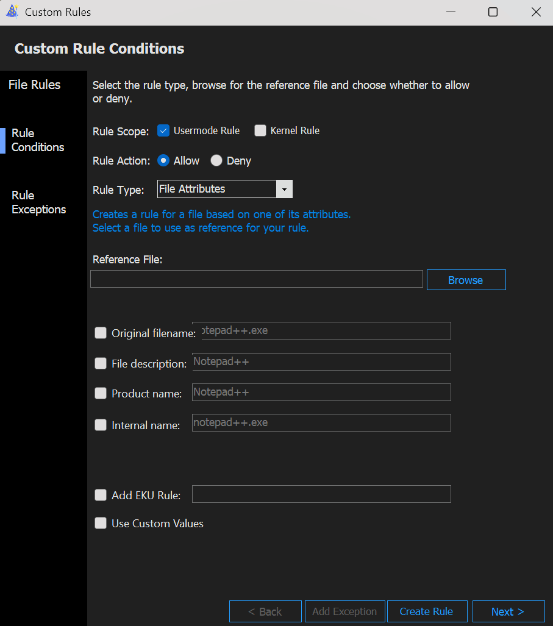553x626 pixels.
Task: Click the Product name text field
Action: [x=321, y=392]
